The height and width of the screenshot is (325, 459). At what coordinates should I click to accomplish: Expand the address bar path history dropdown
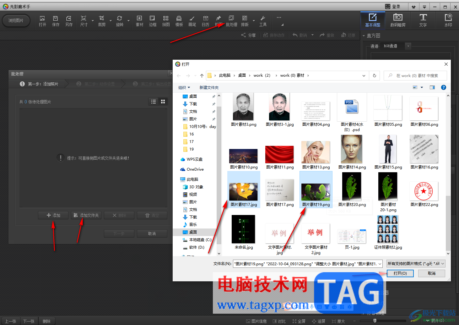[x=364, y=75]
